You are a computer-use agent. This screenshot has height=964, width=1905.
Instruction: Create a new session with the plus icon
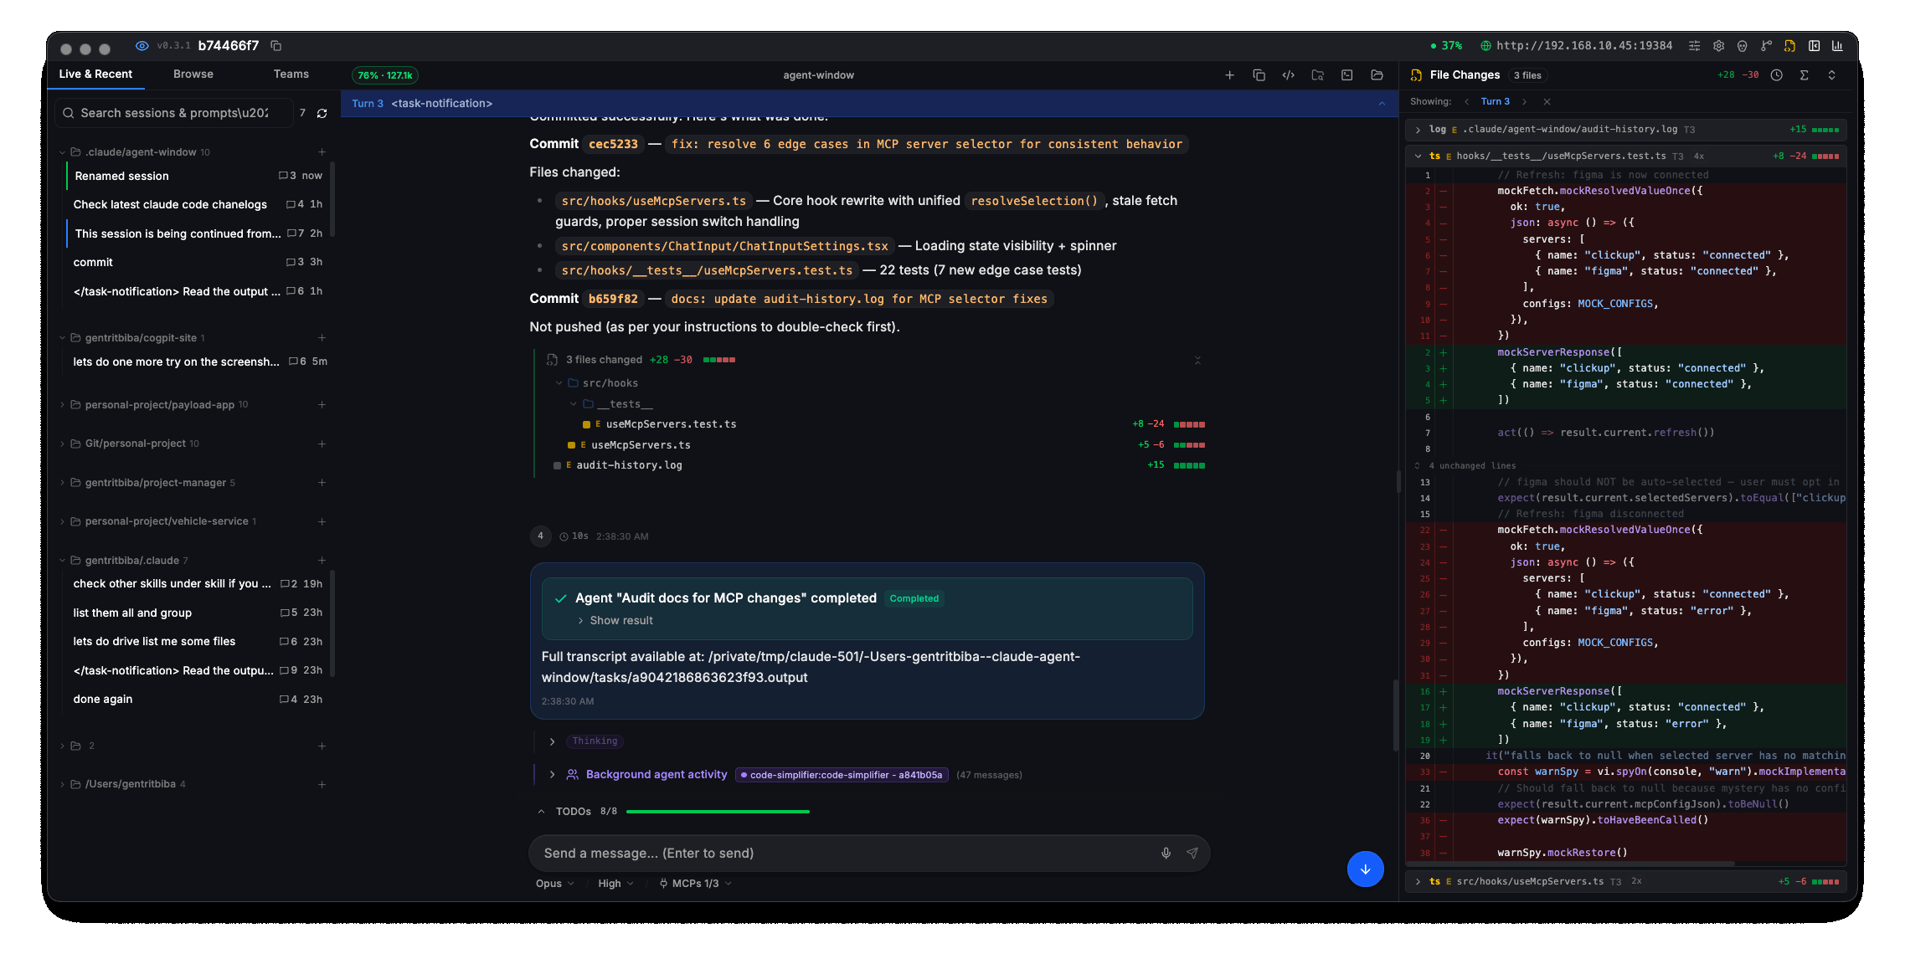coord(1229,75)
